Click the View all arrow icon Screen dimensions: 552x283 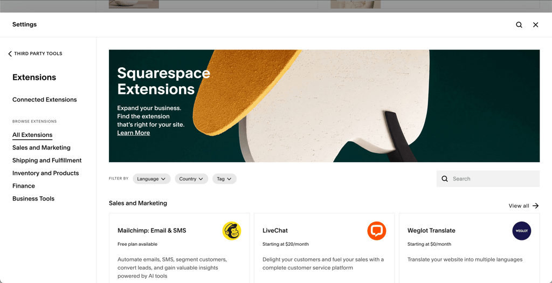coord(535,206)
